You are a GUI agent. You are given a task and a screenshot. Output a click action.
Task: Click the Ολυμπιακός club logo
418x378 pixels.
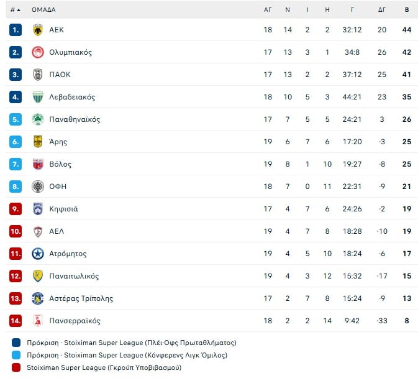(38, 52)
